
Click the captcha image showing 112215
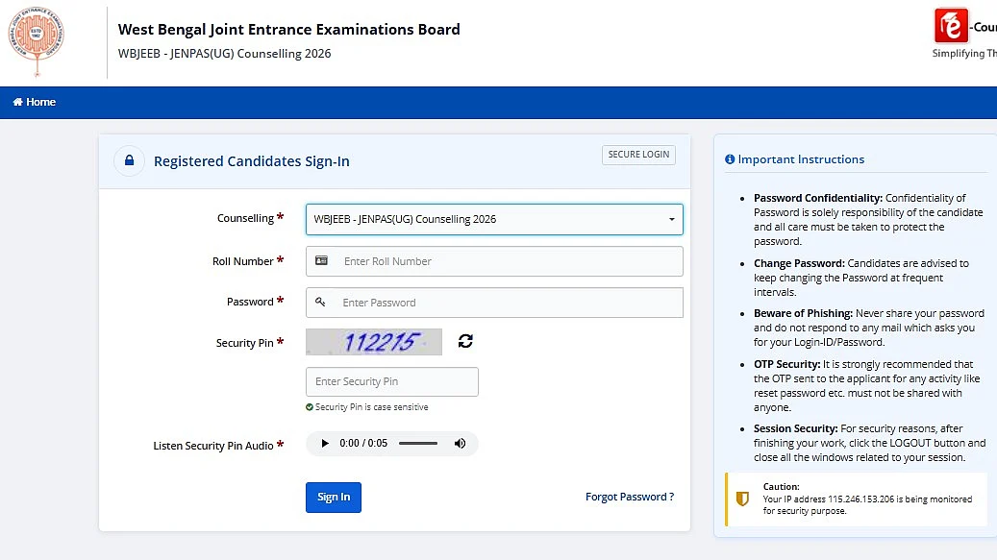pos(374,342)
